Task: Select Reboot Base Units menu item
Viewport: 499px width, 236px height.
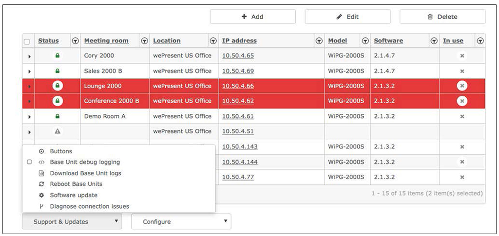Action: pos(76,184)
